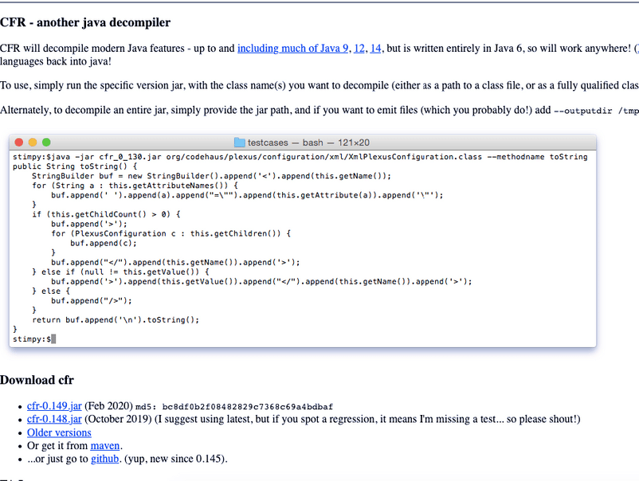The height and width of the screenshot is (481, 639).
Task: Open the 'including much of Java 9' link
Action: [292, 49]
